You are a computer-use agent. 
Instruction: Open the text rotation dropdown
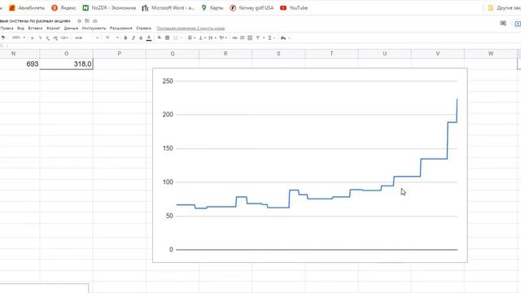click(223, 38)
